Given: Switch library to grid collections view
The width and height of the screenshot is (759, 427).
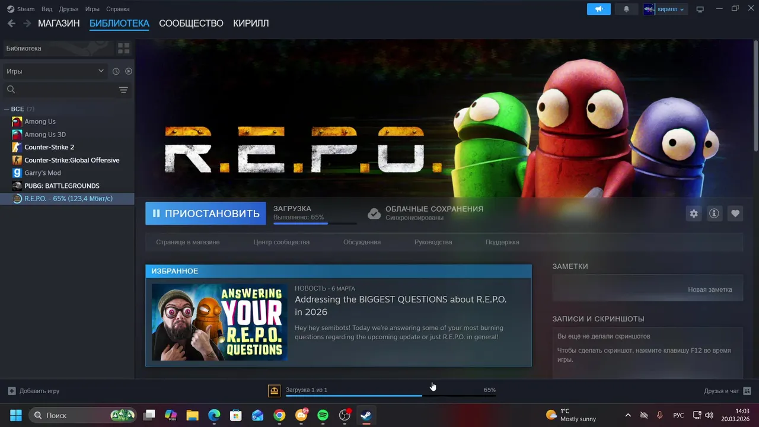Looking at the screenshot, I should tap(123, 48).
